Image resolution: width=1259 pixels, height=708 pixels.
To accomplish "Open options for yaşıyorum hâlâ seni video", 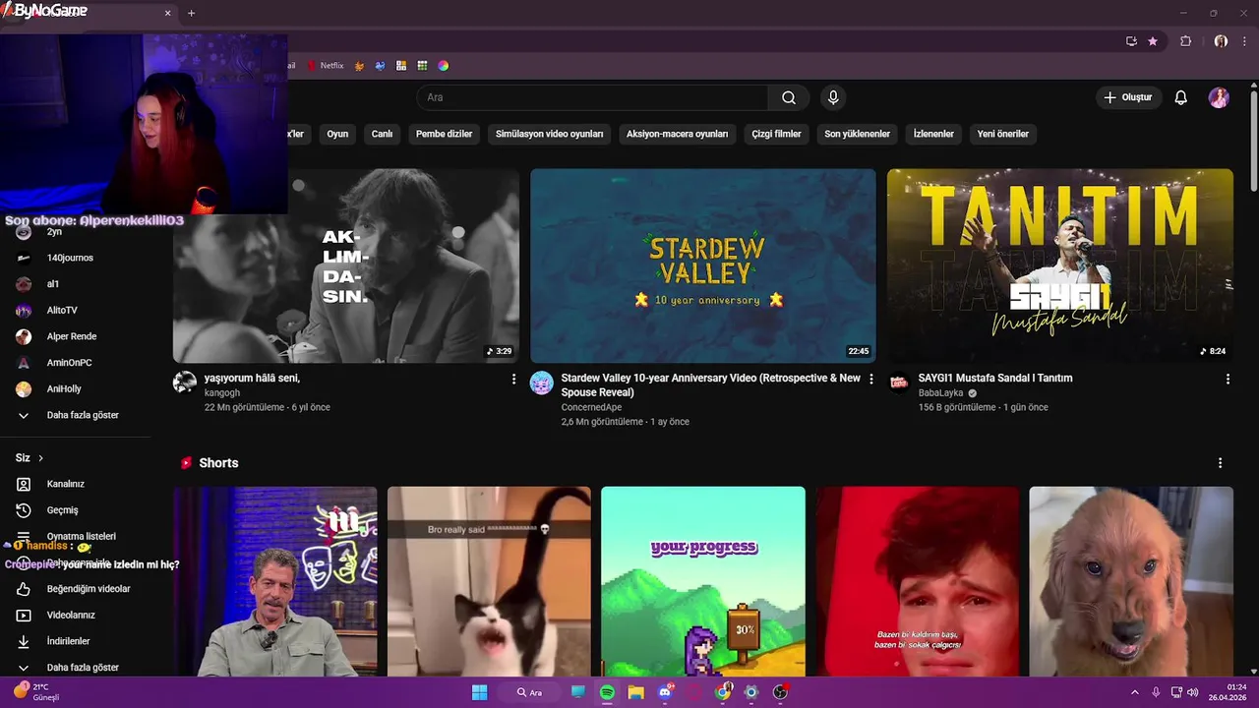I will 513,379.
